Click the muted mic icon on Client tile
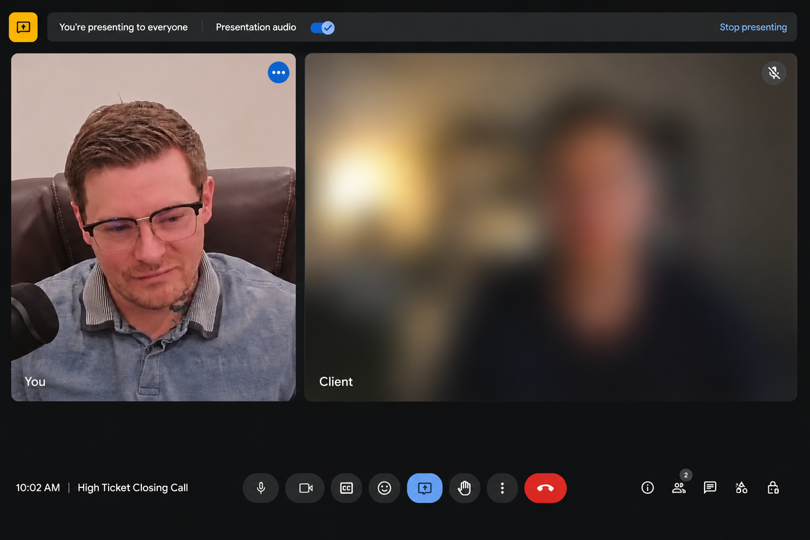810x540 pixels. pyautogui.click(x=774, y=73)
